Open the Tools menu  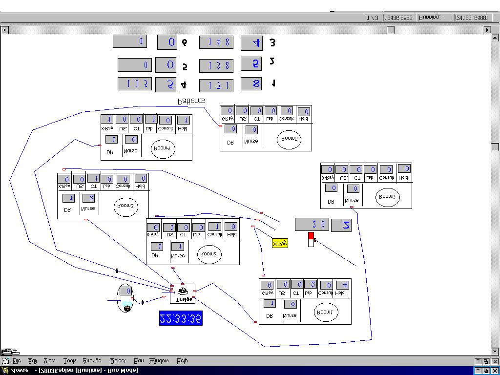click(x=70, y=361)
